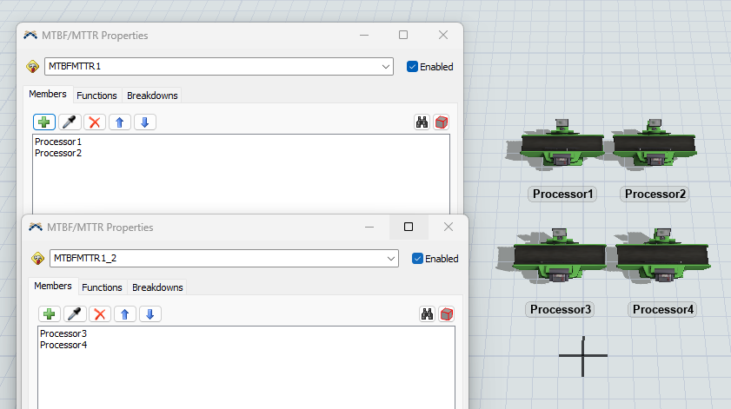The width and height of the screenshot is (731, 409).
Task: Maximize the upper MTBF/MTTR Properties window
Action: pos(403,36)
